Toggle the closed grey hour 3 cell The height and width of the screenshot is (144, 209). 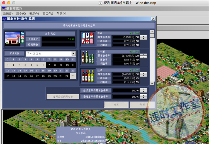click(25, 65)
